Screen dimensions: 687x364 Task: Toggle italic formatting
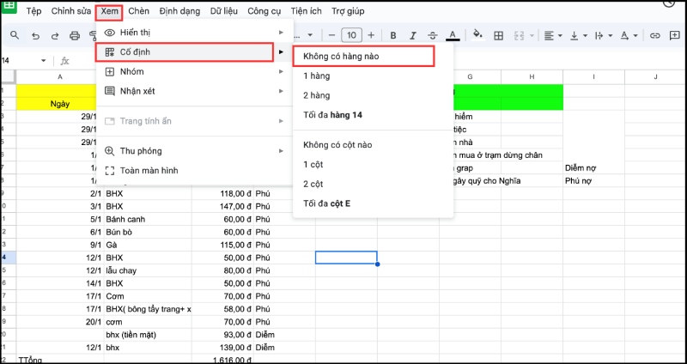click(413, 35)
